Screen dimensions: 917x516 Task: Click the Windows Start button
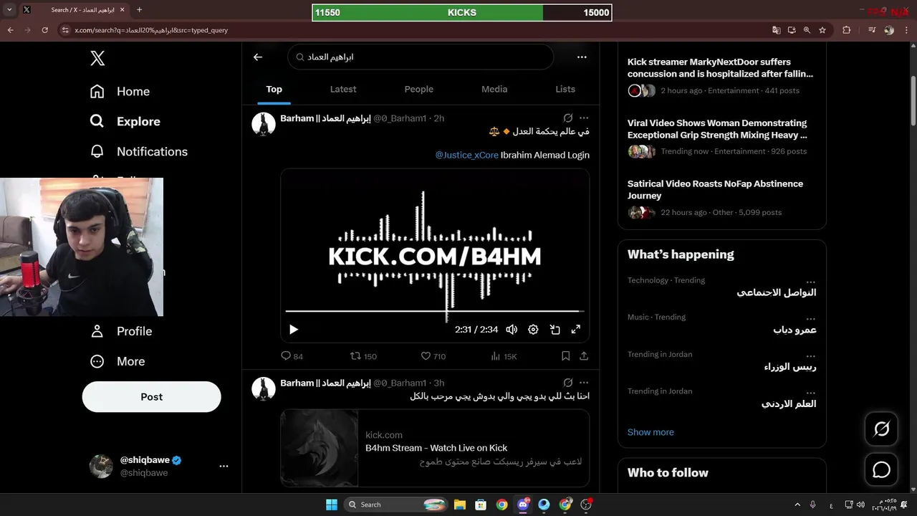click(x=332, y=505)
